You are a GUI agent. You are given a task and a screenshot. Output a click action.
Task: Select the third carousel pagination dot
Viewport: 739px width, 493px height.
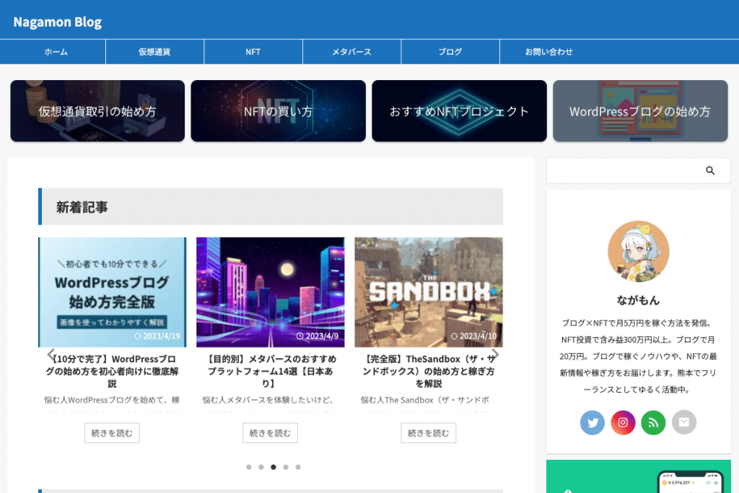click(273, 467)
